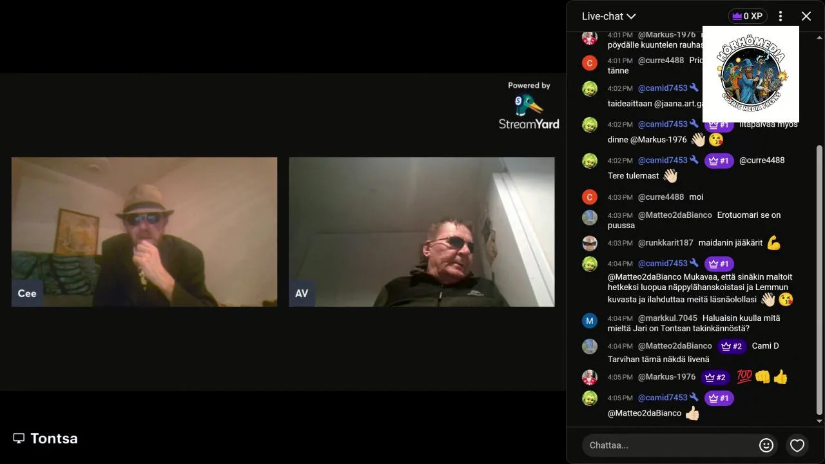Image resolution: width=825 pixels, height=464 pixels.
Task: Click @Matteo2daBianco name in 'Erotuomari' message
Action: (x=675, y=215)
